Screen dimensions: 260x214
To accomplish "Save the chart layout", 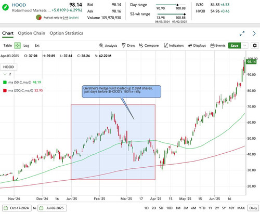I will 235,46.
